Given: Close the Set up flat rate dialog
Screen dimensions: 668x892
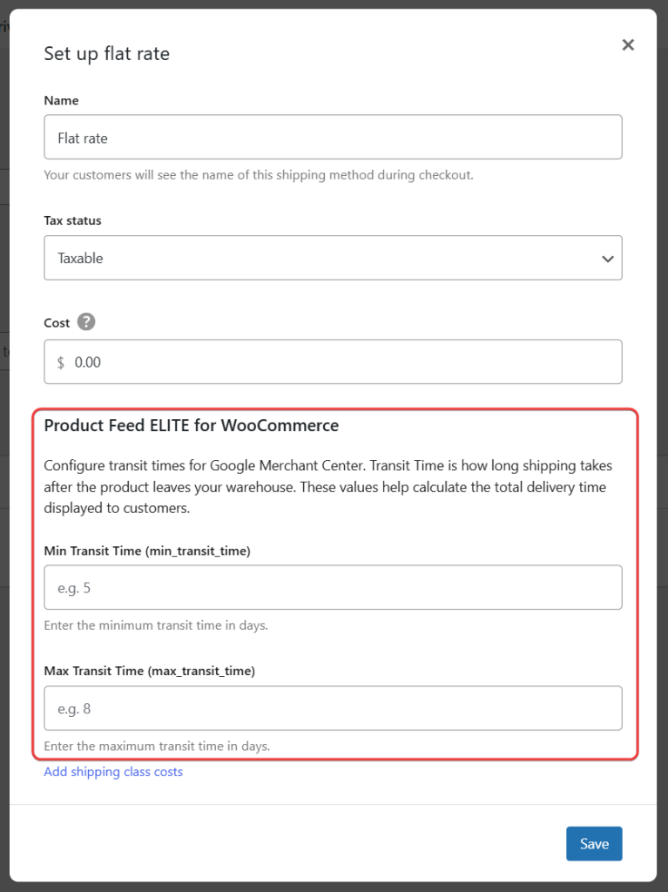Looking at the screenshot, I should click(x=628, y=44).
